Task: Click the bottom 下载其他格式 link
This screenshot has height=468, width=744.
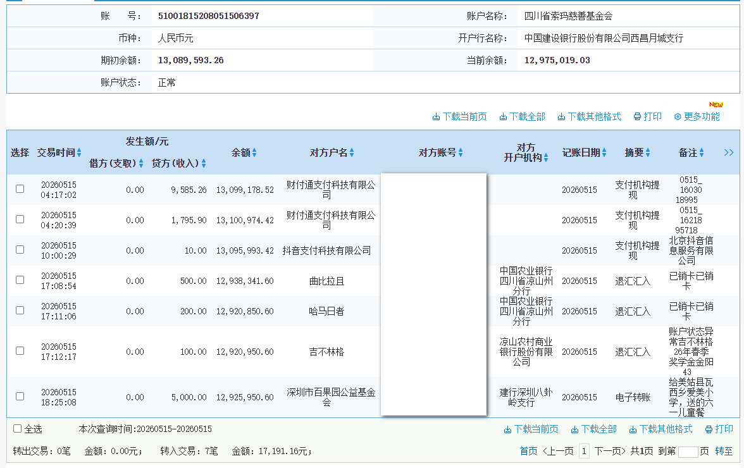Action: click(x=660, y=429)
